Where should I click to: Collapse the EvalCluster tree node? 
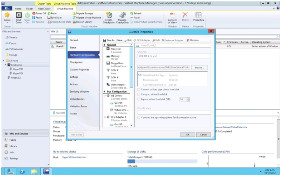click(x=5, y=65)
